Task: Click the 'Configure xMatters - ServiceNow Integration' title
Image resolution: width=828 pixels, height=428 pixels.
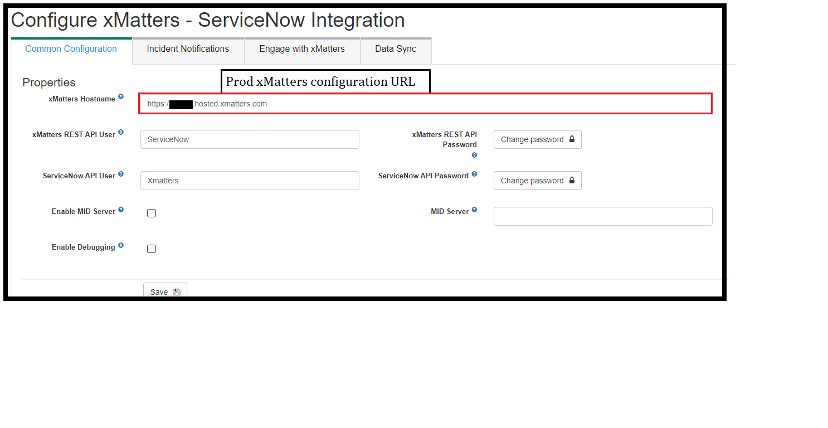Action: [208, 20]
